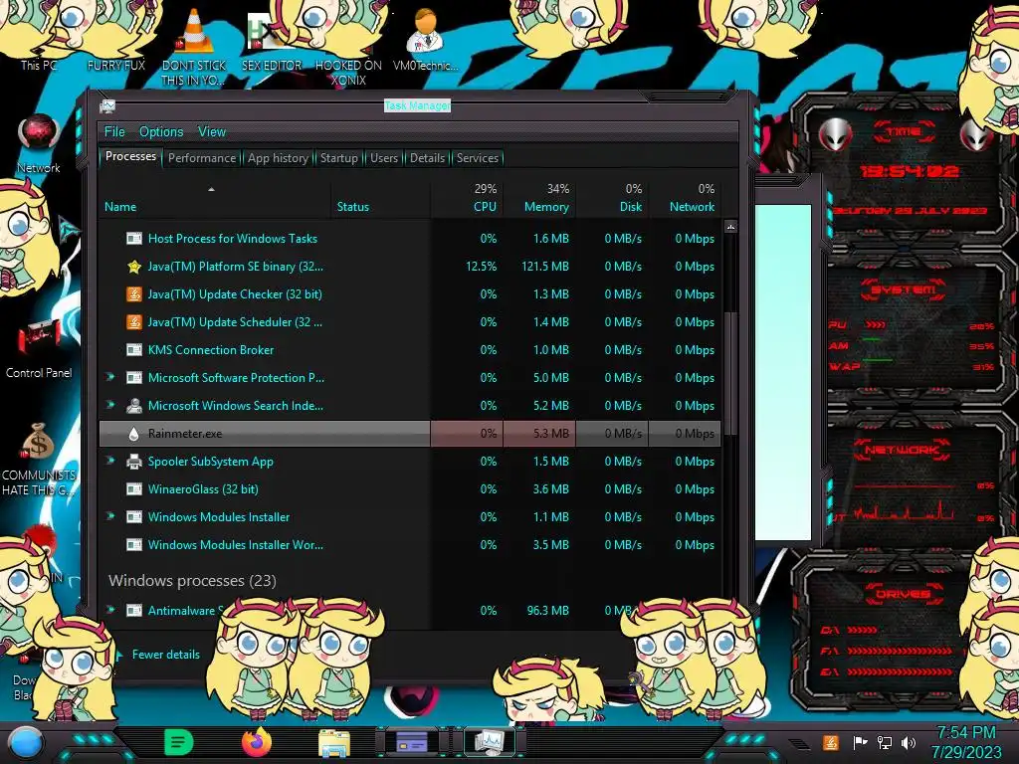Switch to the Users tab
1019x764 pixels.
pos(383,158)
